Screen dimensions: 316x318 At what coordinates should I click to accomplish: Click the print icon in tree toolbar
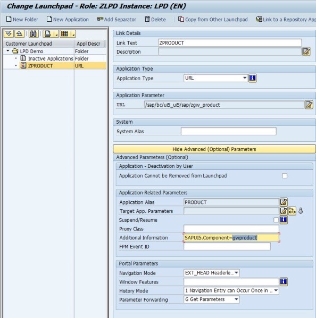pyautogui.click(x=48, y=33)
